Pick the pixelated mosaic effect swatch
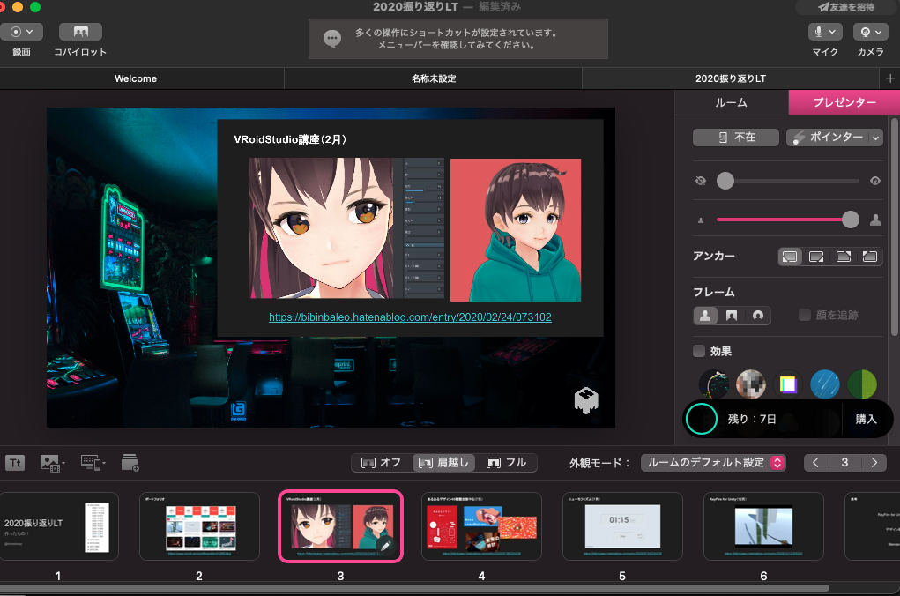 (x=751, y=384)
